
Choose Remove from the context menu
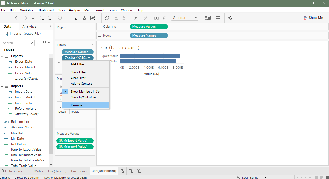pyautogui.click(x=76, y=105)
